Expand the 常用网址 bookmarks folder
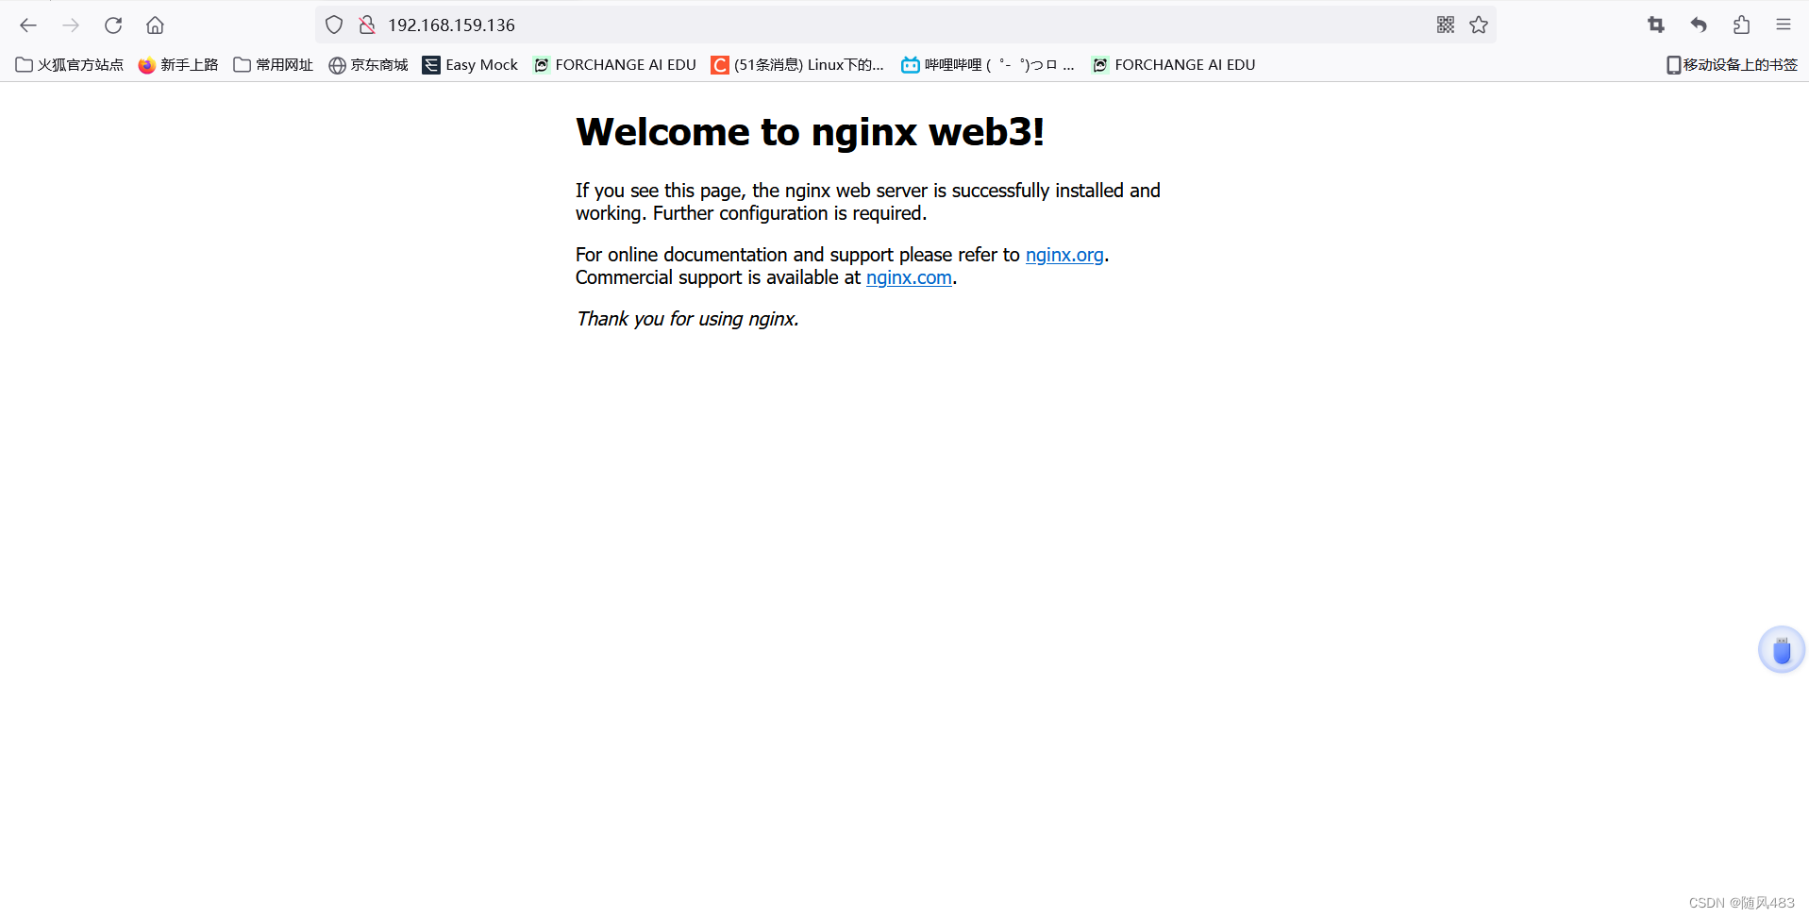 tap(272, 65)
